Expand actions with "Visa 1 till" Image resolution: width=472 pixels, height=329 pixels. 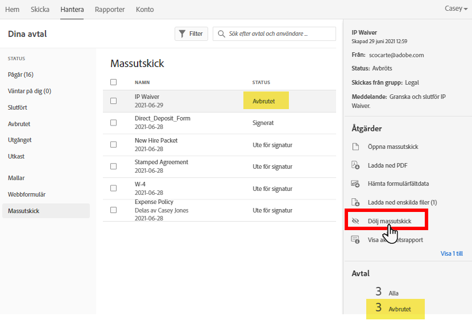coord(452,253)
